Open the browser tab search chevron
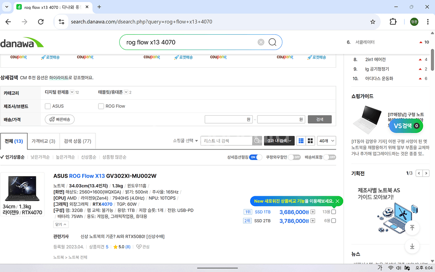The height and width of the screenshot is (272, 435). point(7,7)
